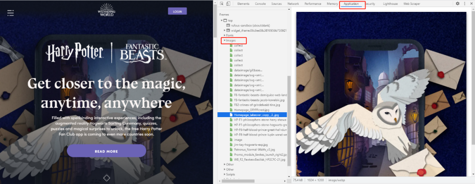Switch to the Network tab
The width and height of the screenshot is (475, 184).
[293, 4]
